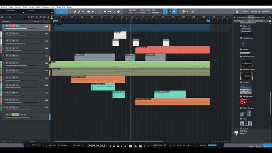Open the marker track flag icon
The height and width of the screenshot is (153, 272).
(32, 17)
